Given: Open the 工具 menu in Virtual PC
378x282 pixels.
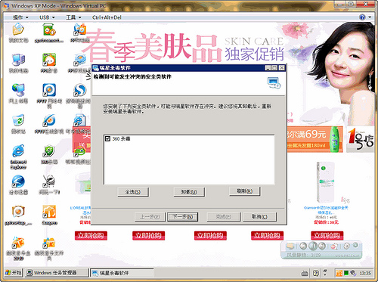Looking at the screenshot, I should 73,17.
